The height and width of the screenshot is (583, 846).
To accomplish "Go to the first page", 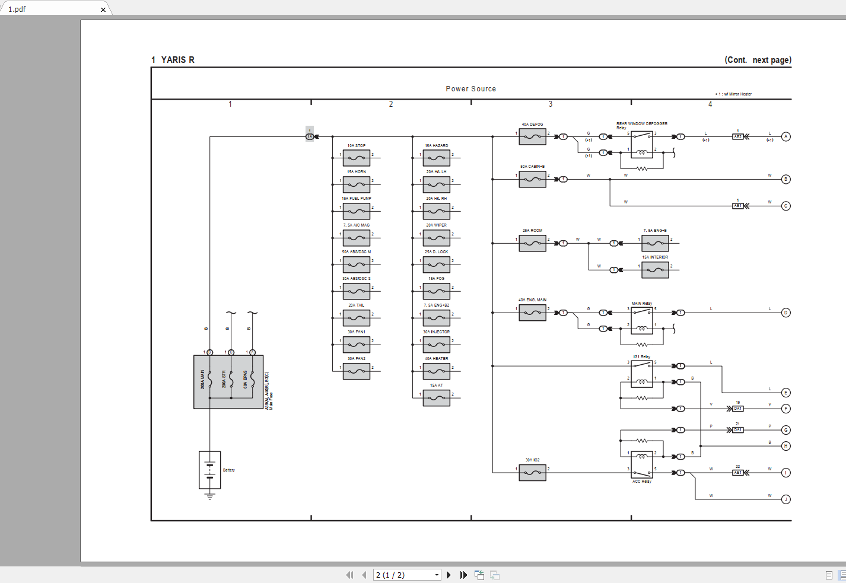I will pos(349,575).
